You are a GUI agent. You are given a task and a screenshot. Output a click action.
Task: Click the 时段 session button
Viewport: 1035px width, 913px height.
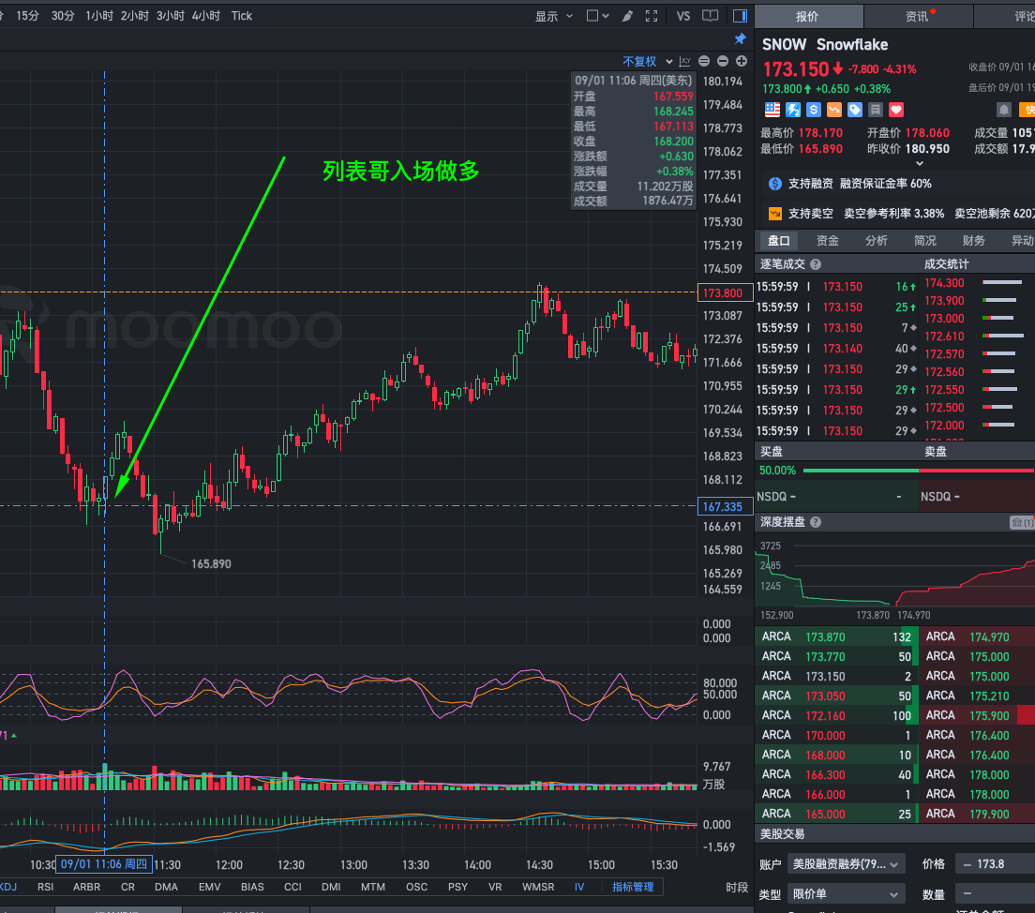tap(737, 888)
